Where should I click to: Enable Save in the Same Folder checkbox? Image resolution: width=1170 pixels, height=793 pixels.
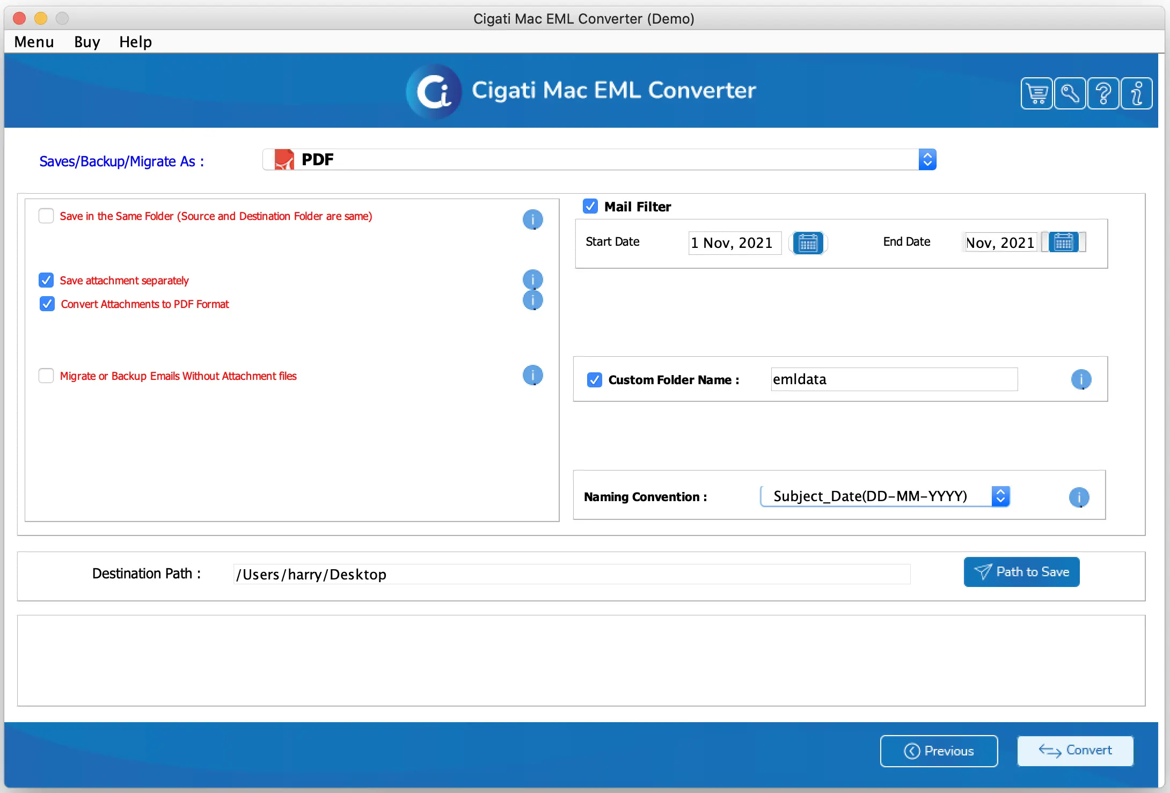[45, 215]
